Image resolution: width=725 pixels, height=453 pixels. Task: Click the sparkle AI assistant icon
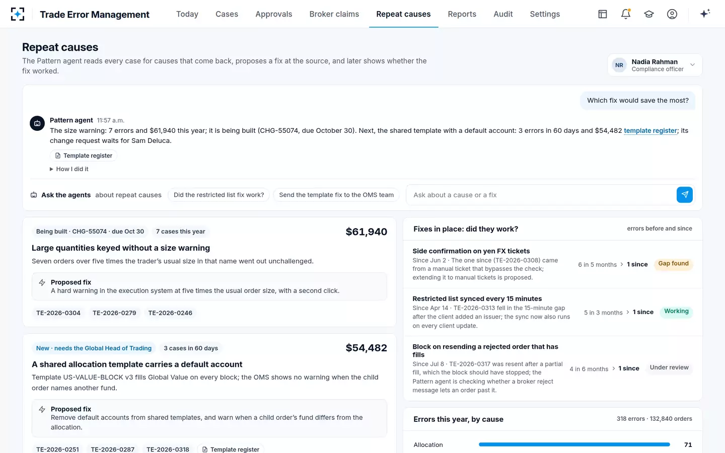705,14
